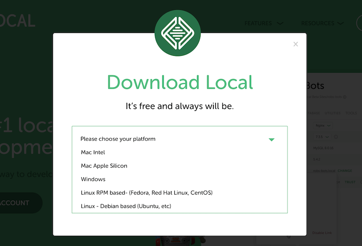Open the platform dropdown arrow
The width and height of the screenshot is (362, 246).
point(272,140)
